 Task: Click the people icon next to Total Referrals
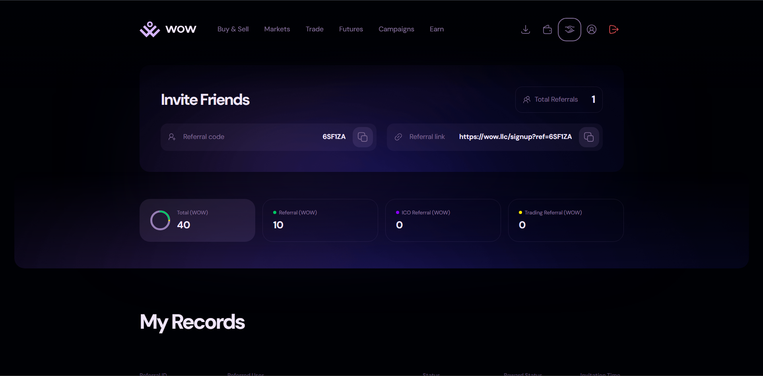click(527, 99)
